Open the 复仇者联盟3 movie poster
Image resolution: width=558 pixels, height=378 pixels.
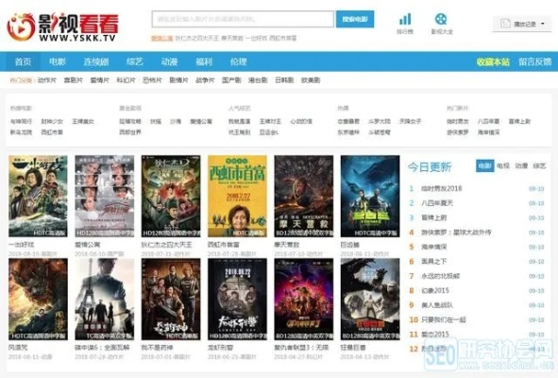[x=304, y=300]
